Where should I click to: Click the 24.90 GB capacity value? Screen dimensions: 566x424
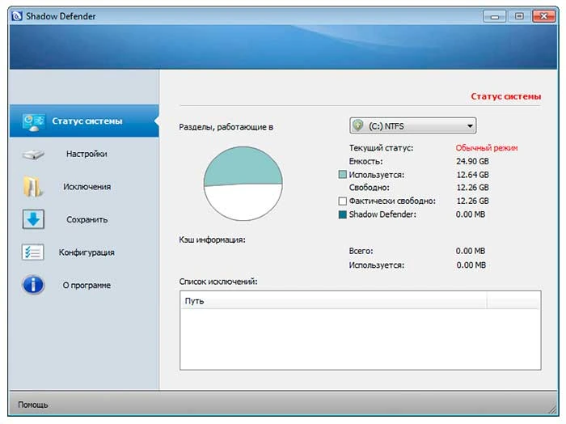tap(472, 161)
